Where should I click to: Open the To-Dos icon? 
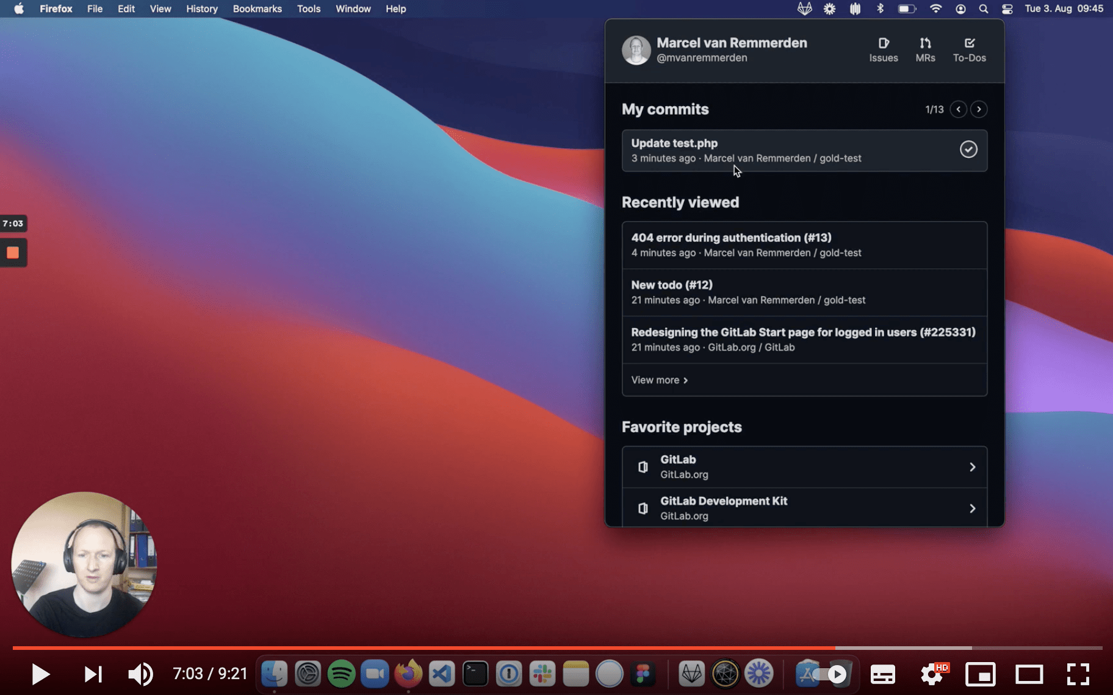(x=969, y=49)
